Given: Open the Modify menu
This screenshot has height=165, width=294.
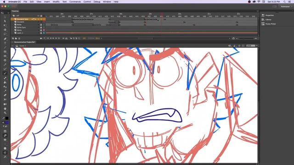Looking at the screenshot, I should [x=56, y=2].
